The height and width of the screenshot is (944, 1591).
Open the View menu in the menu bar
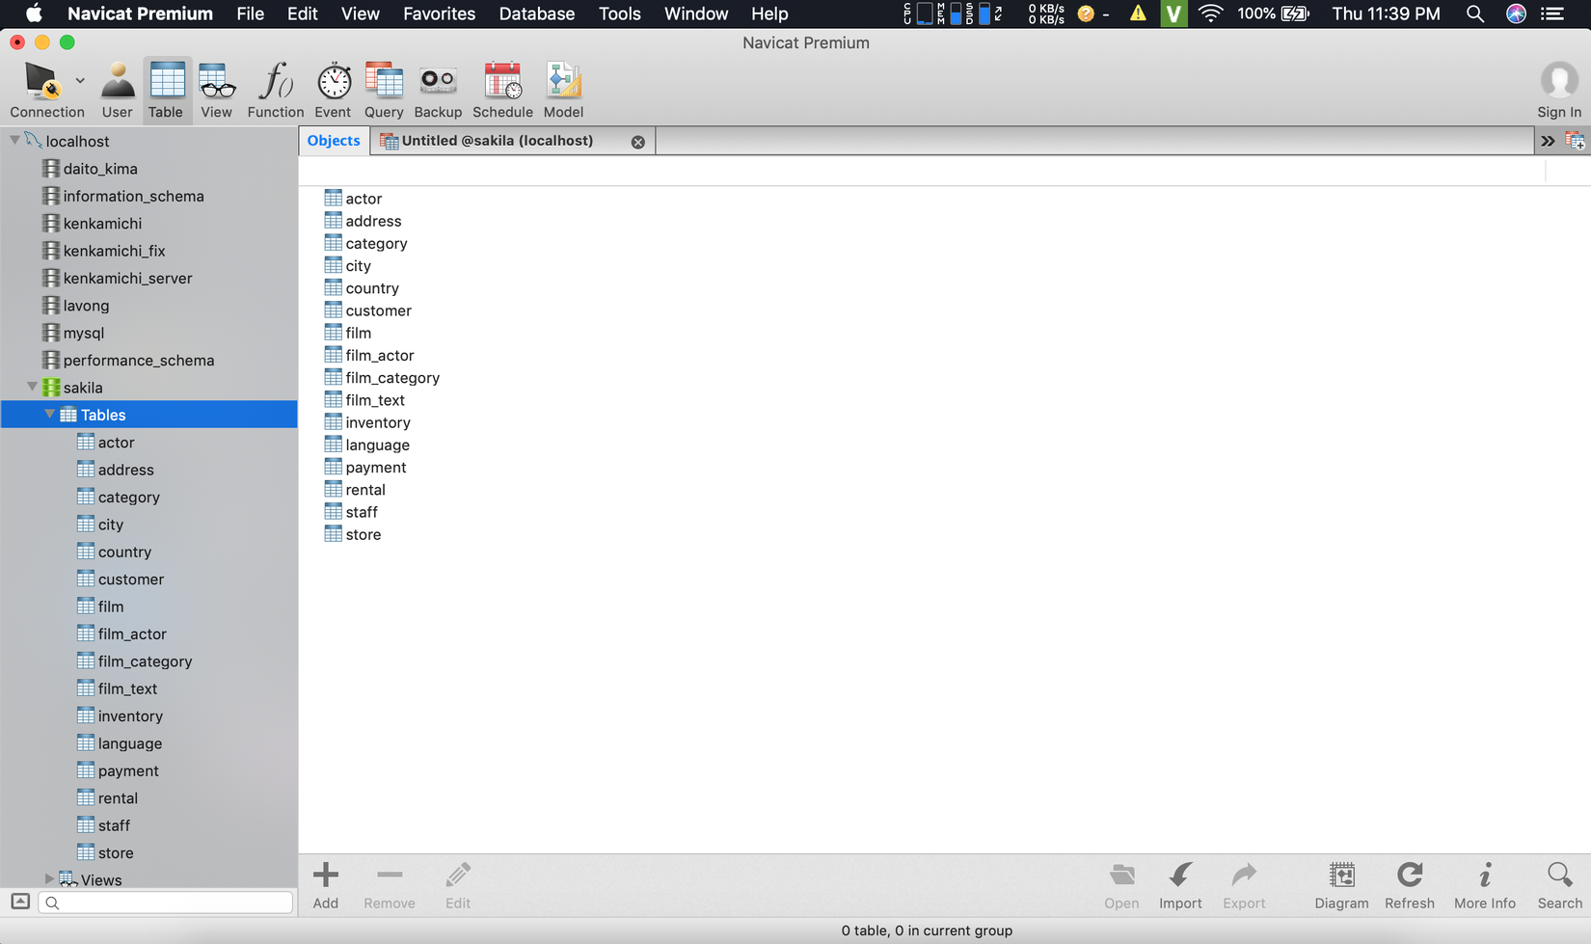click(360, 13)
